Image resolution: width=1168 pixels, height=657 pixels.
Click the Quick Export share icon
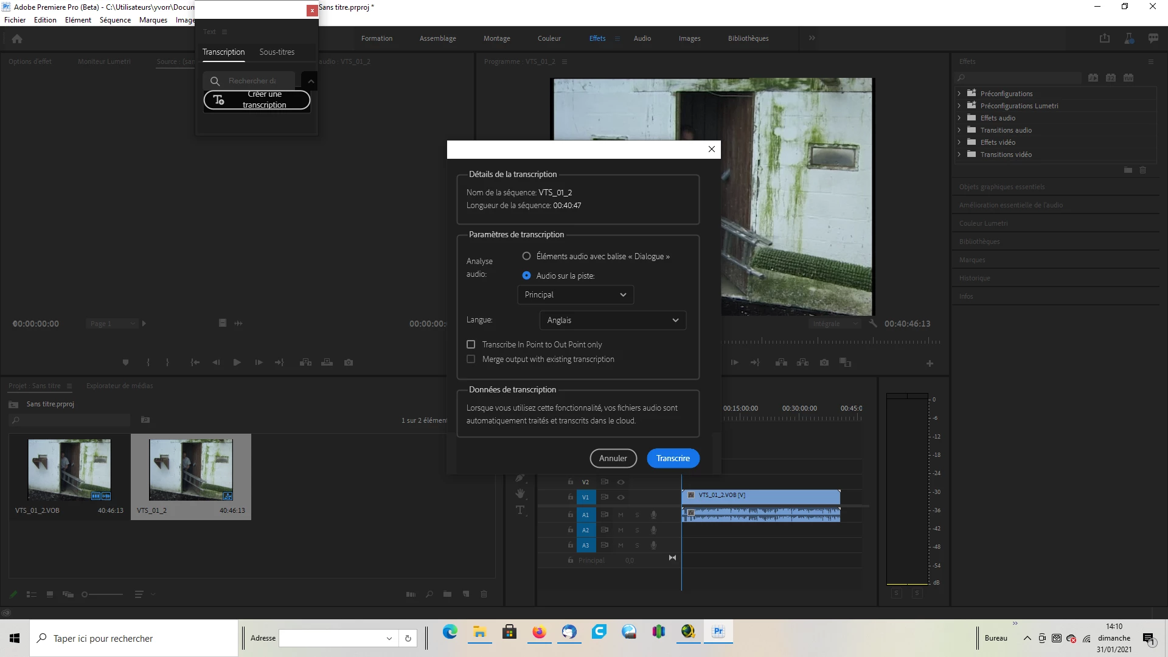1105,38
